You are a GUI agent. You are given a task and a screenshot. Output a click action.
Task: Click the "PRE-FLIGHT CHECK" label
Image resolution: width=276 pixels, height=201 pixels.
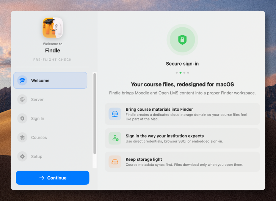pyautogui.click(x=52, y=60)
